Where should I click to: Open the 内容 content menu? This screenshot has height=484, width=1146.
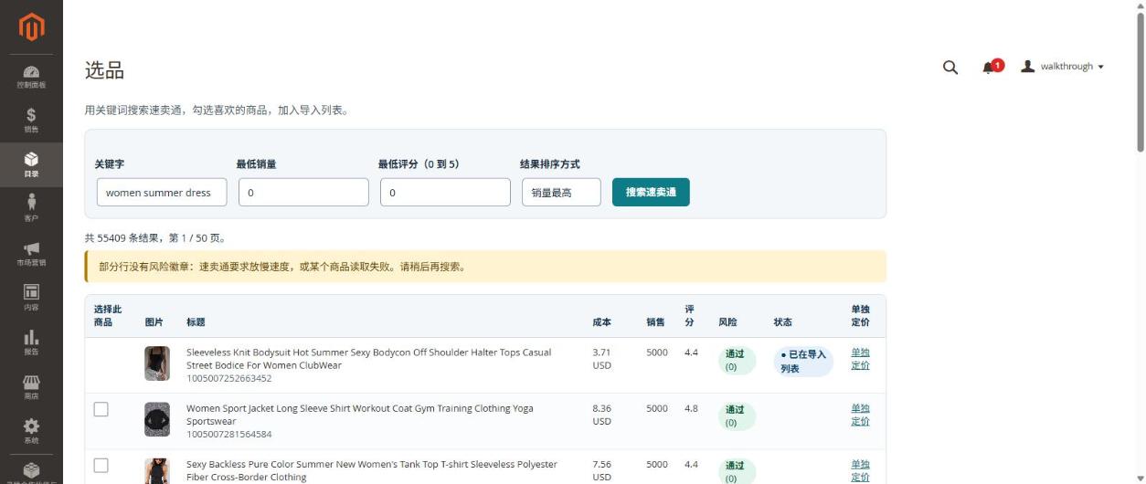31,298
